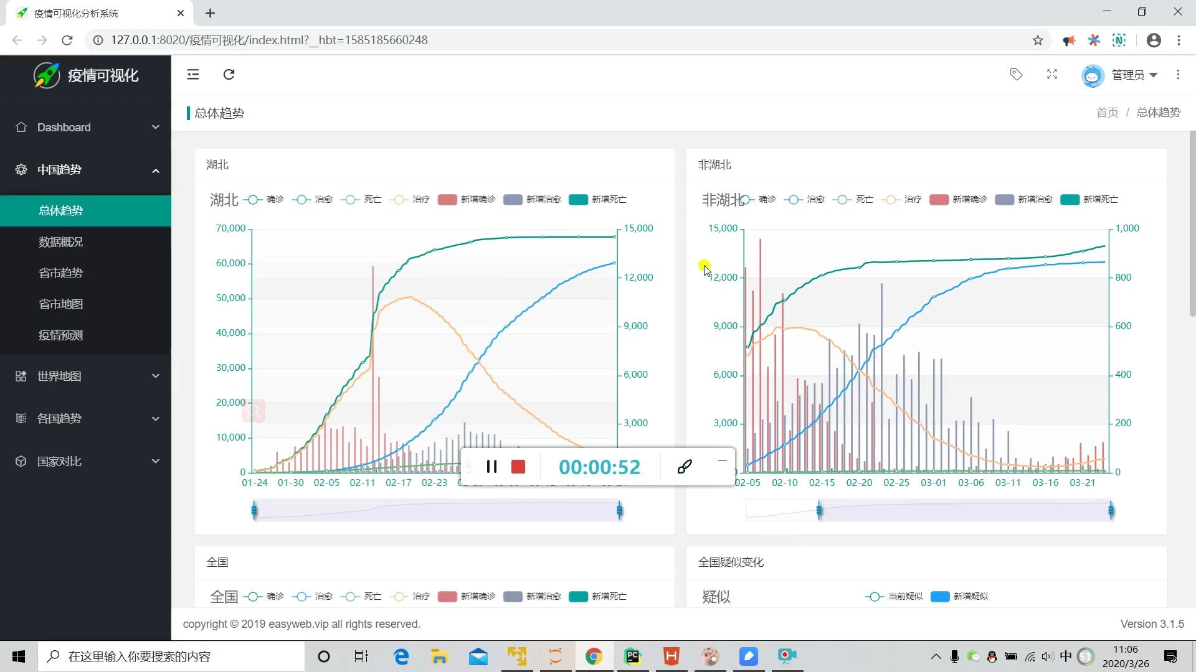Viewport: 1196px width, 672px height.
Task: Click the 首页 breadcrumb link
Action: point(1107,113)
